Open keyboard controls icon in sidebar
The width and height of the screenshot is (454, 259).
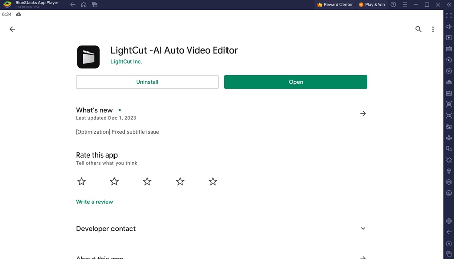(449, 48)
